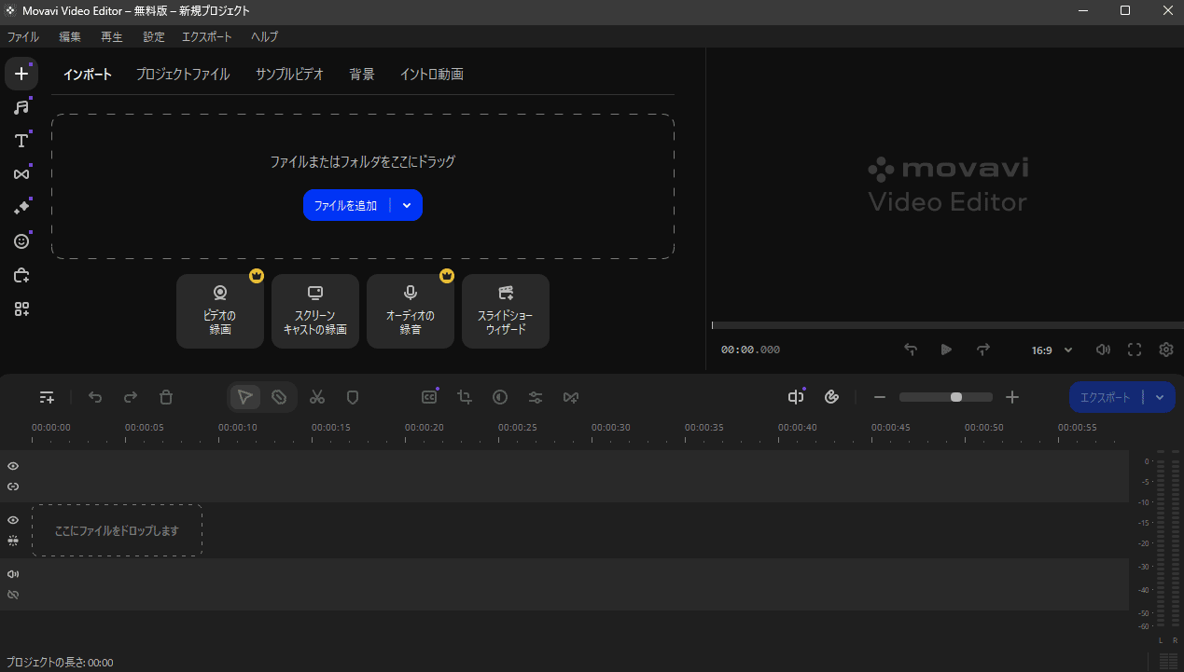Open the dropdown next to ファイルを追加
The height and width of the screenshot is (672, 1184).
tap(407, 205)
